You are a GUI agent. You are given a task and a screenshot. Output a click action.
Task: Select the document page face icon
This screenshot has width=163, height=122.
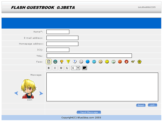(x=49, y=62)
